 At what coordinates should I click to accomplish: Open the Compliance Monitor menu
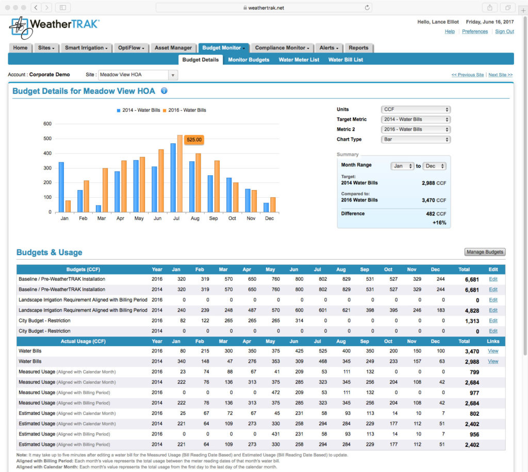click(x=282, y=48)
